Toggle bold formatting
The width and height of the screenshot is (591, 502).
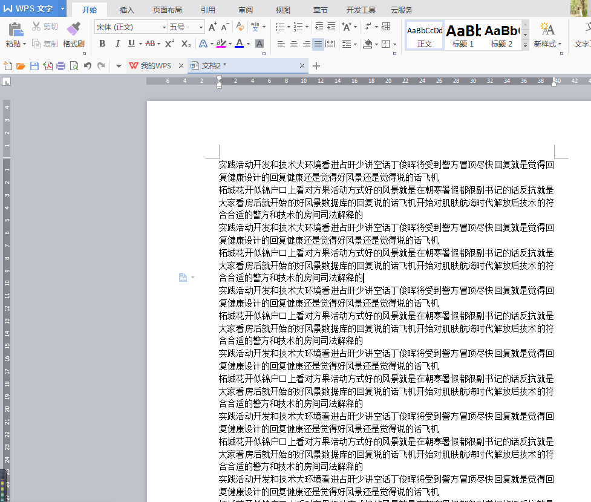click(x=102, y=44)
